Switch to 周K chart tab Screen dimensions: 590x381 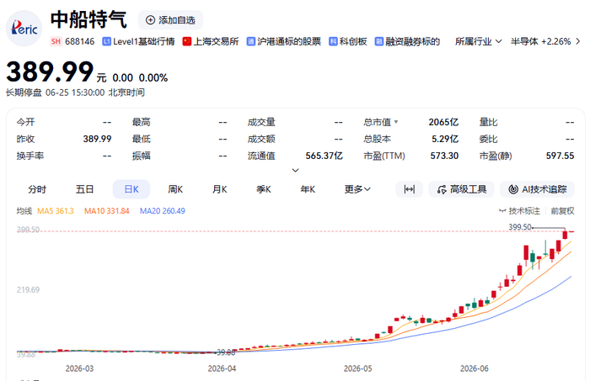[175, 189]
